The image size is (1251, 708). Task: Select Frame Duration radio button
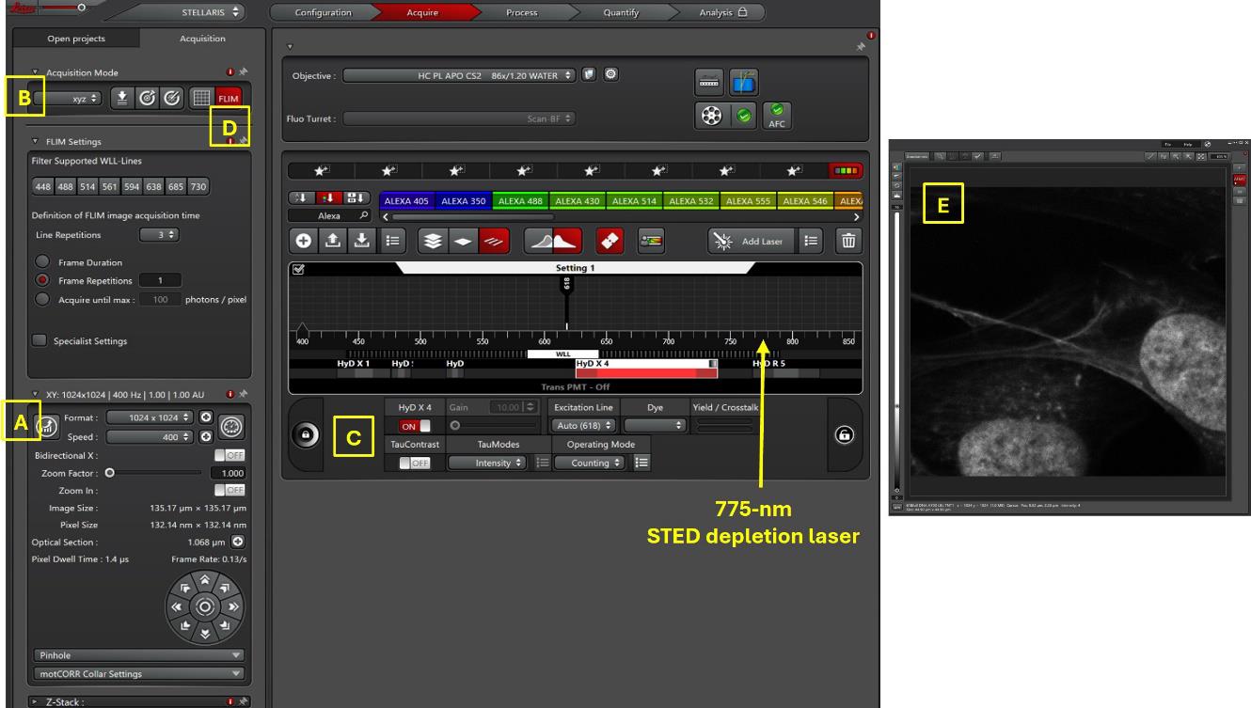tap(41, 262)
